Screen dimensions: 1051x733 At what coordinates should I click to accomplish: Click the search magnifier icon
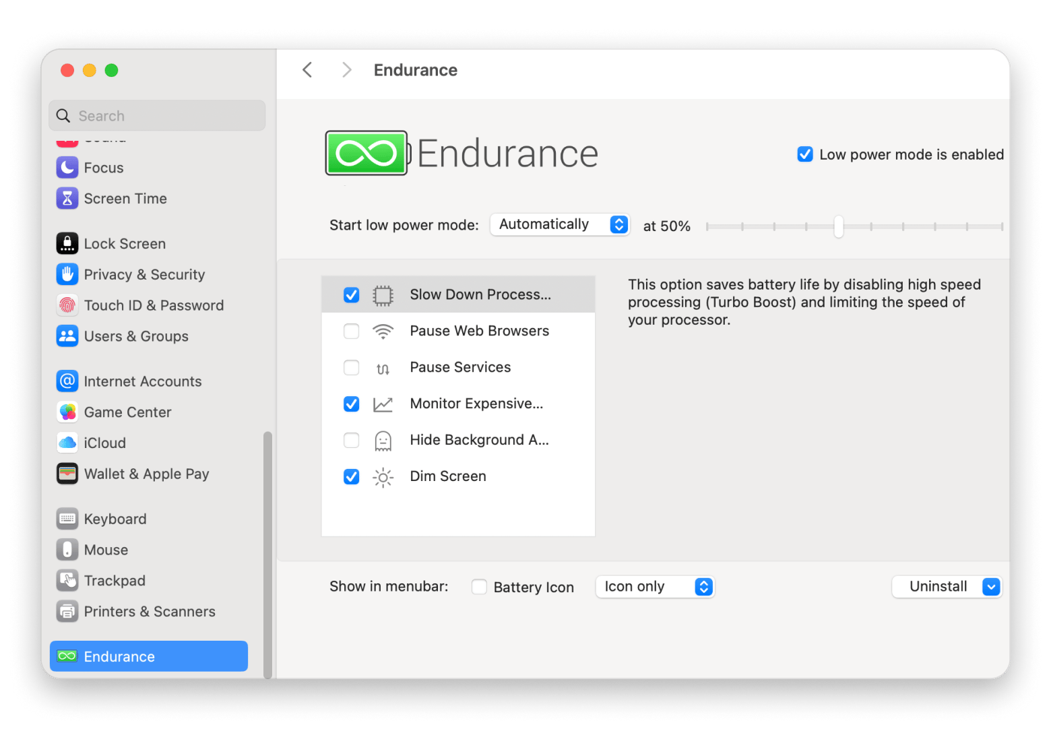(x=63, y=116)
